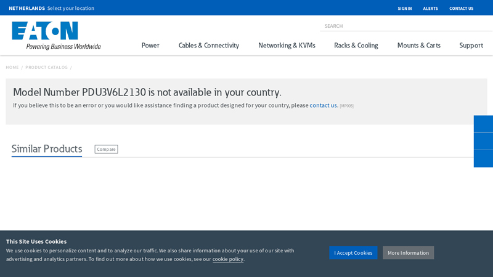Open the Netherlands location selector

tap(51, 8)
